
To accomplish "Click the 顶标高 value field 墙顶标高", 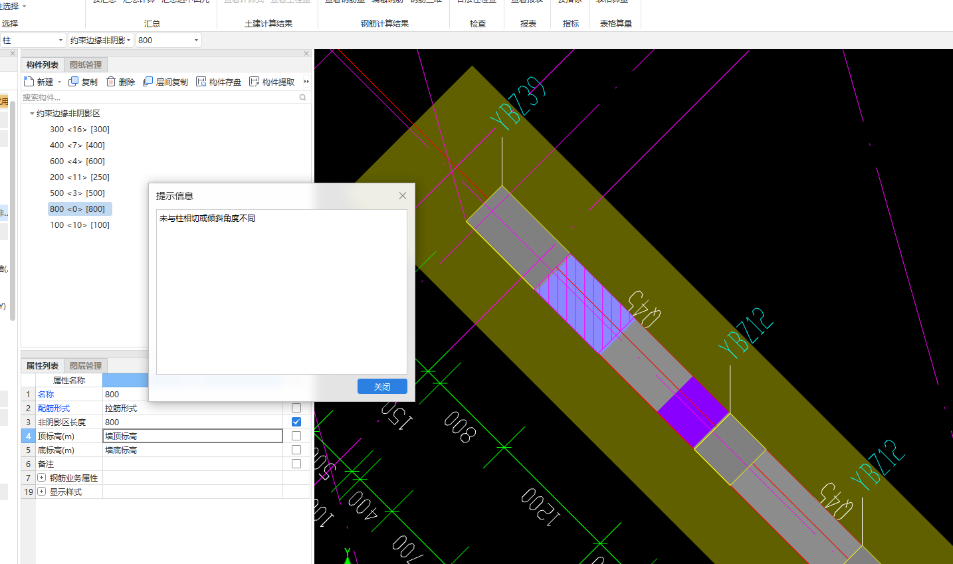I will tap(193, 436).
